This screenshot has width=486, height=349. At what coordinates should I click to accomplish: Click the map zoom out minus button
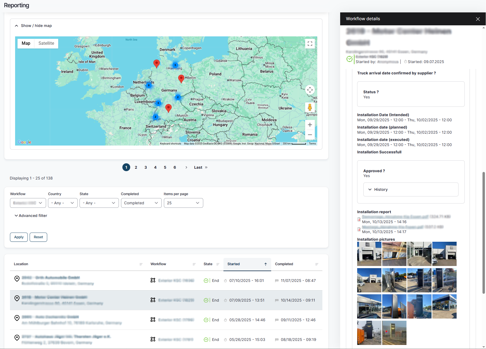click(x=310, y=135)
